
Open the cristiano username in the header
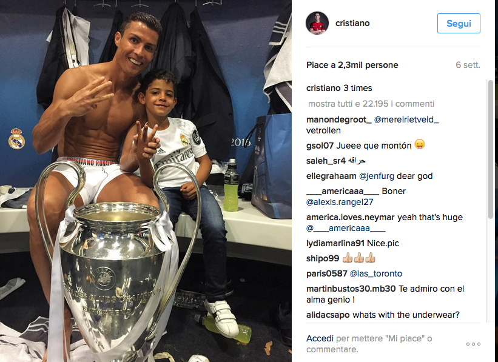coord(352,23)
